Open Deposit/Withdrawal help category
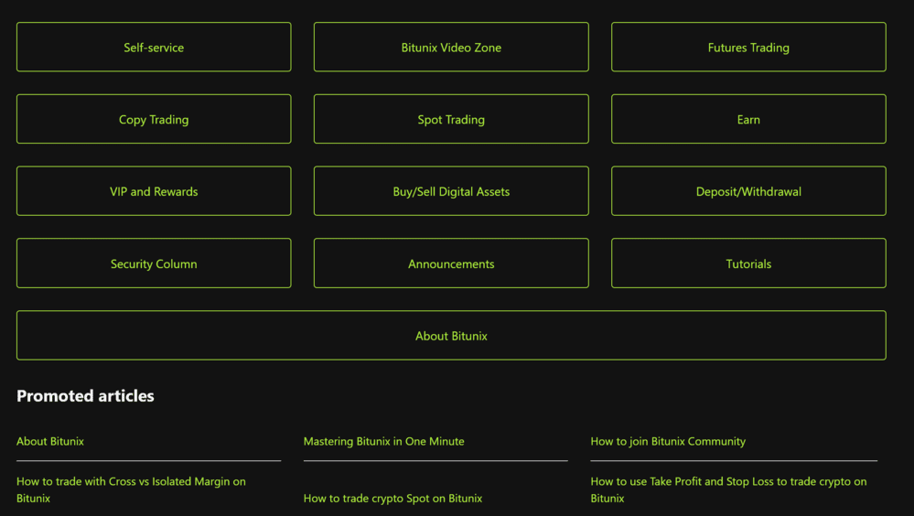 click(x=748, y=192)
